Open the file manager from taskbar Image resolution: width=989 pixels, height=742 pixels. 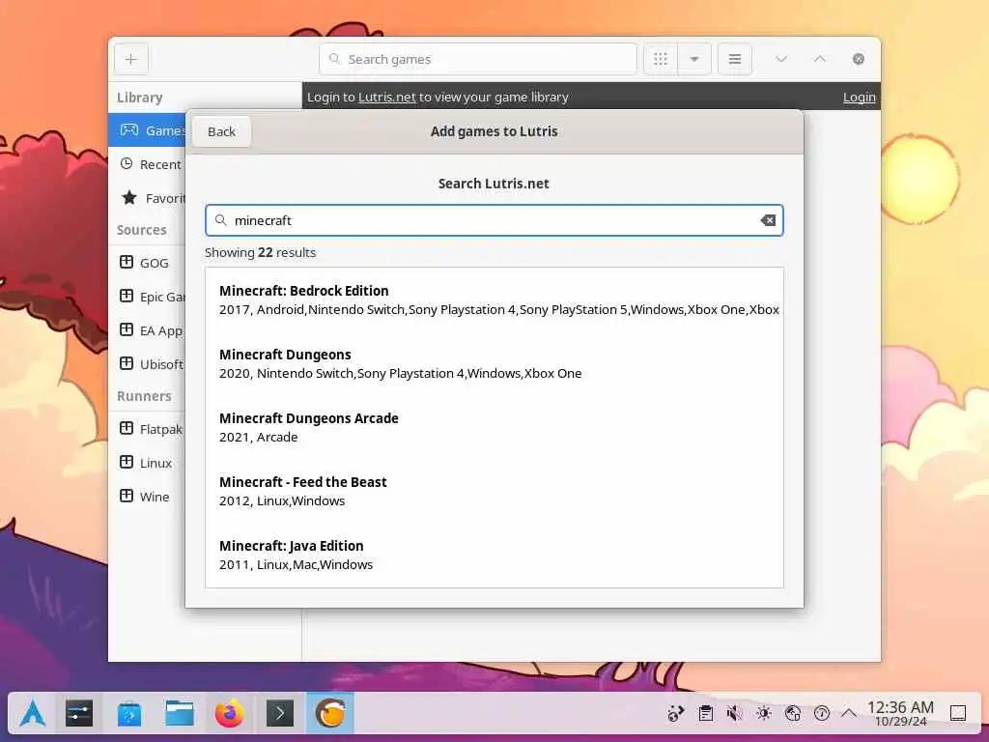point(180,714)
